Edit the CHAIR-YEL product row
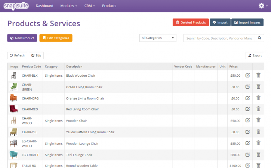The width and height of the screenshot is (271, 168). click(x=248, y=132)
